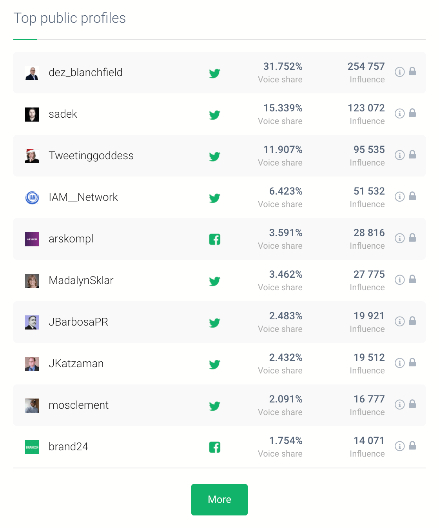Image resolution: width=439 pixels, height=528 pixels.
Task: Select the sadek profile avatar
Action: (x=32, y=115)
